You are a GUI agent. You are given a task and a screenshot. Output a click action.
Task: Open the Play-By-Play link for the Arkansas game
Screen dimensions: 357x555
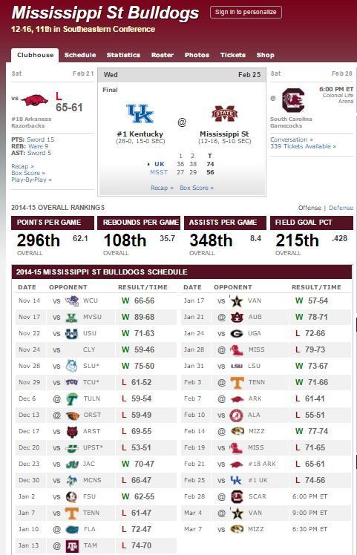pyautogui.click(x=31, y=180)
